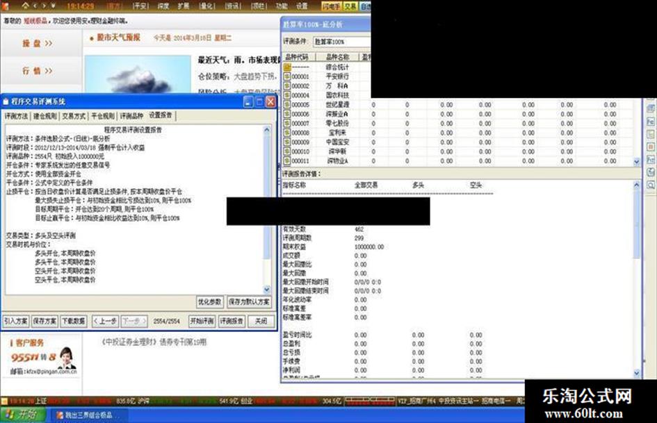Click the 关闭 button in evaluation dialog

261,321
